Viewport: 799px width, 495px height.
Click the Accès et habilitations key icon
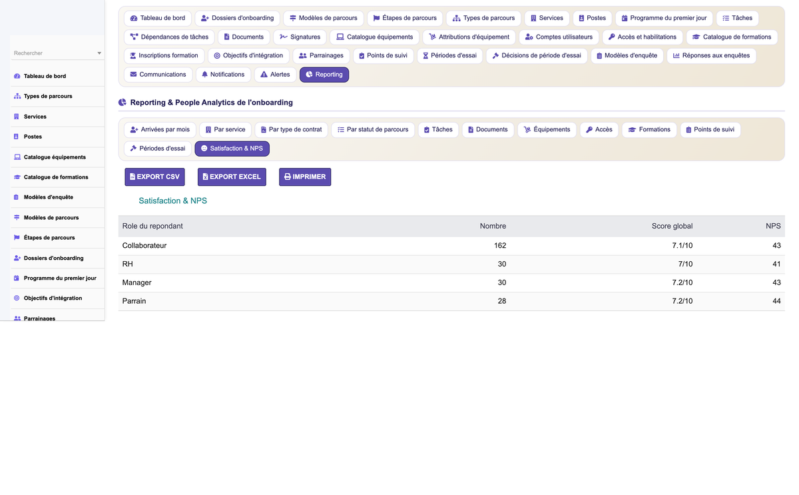pos(611,37)
